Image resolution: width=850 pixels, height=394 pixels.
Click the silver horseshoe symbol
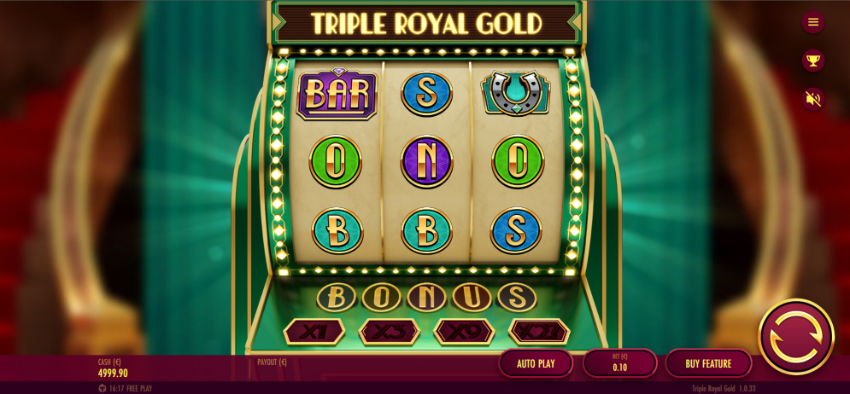click(515, 93)
